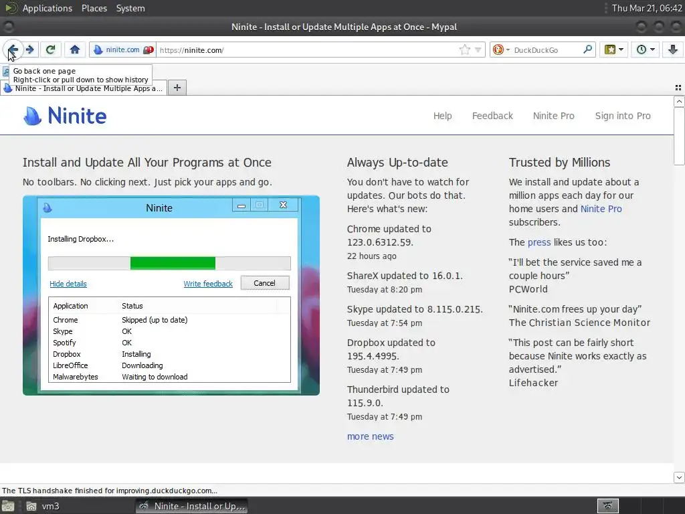The width and height of the screenshot is (685, 514).
Task: Click the scrollbar down arrow
Action: coord(679,477)
